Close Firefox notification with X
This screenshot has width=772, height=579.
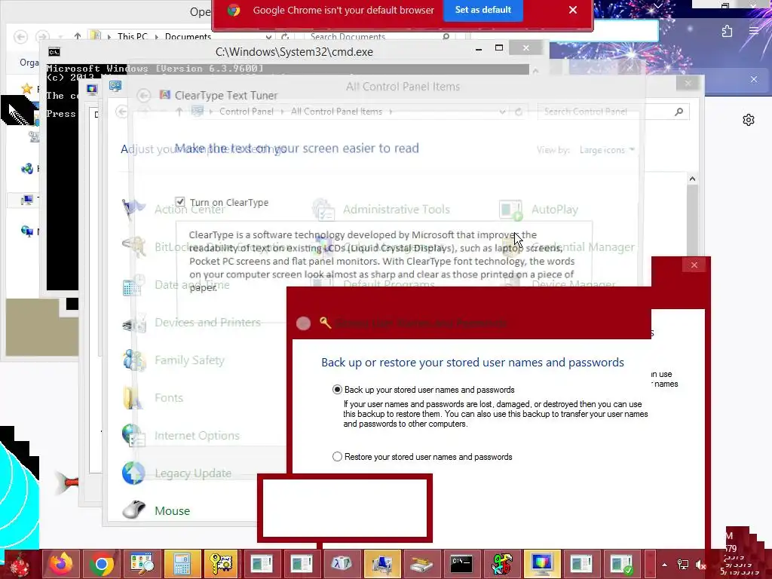pyautogui.click(x=754, y=79)
